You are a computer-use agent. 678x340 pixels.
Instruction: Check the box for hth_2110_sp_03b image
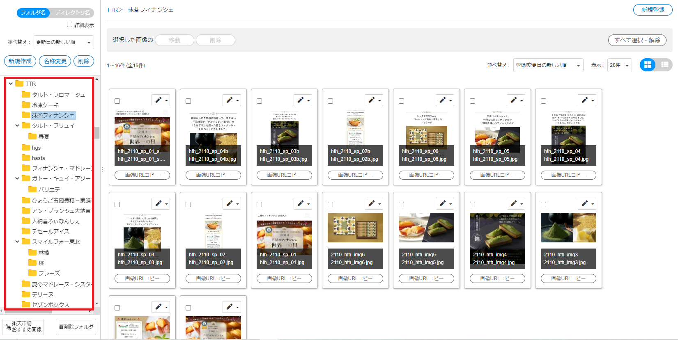pos(260,101)
